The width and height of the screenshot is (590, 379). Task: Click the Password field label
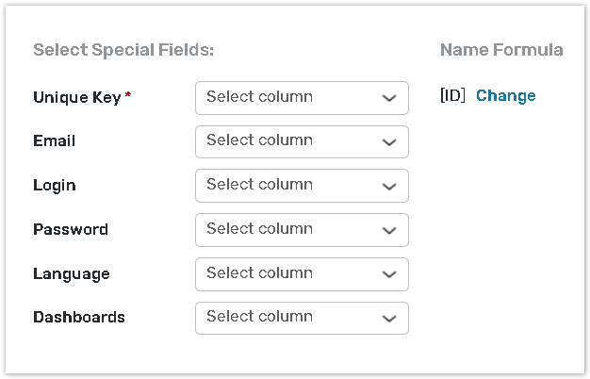tap(70, 230)
